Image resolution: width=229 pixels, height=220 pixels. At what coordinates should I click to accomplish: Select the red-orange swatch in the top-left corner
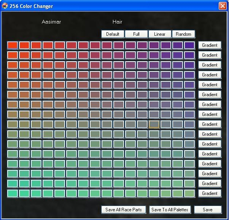pyautogui.click(x=13, y=45)
